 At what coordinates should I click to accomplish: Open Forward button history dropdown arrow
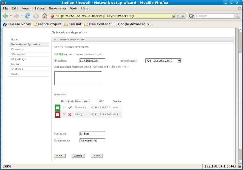[22, 16]
